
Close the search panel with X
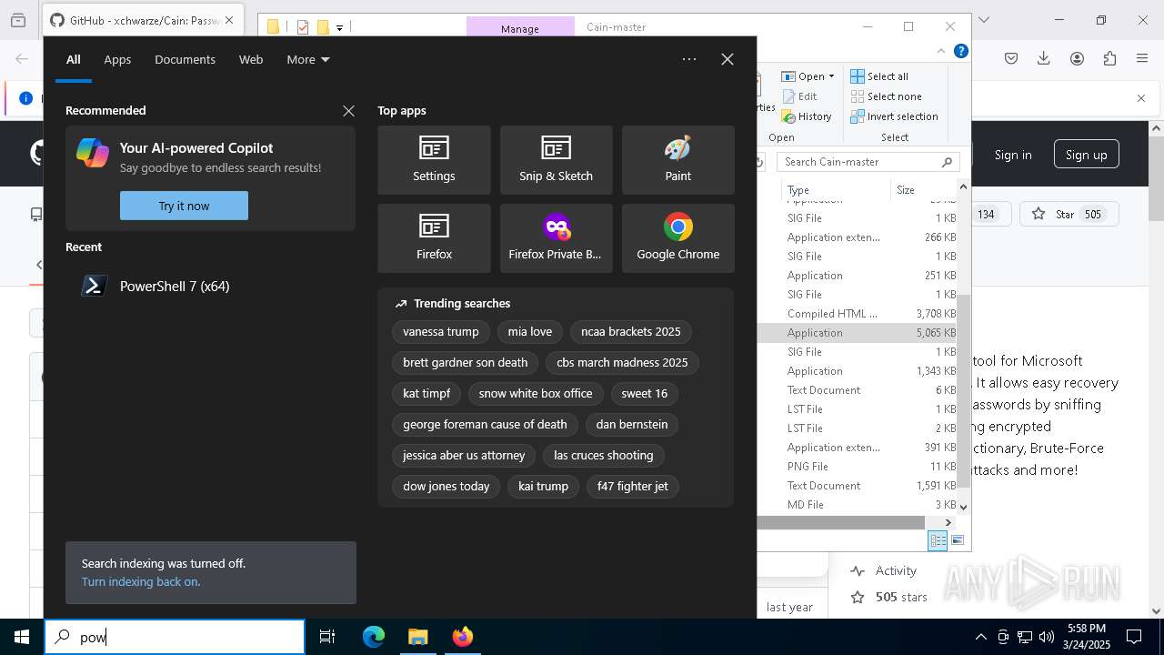pos(727,59)
